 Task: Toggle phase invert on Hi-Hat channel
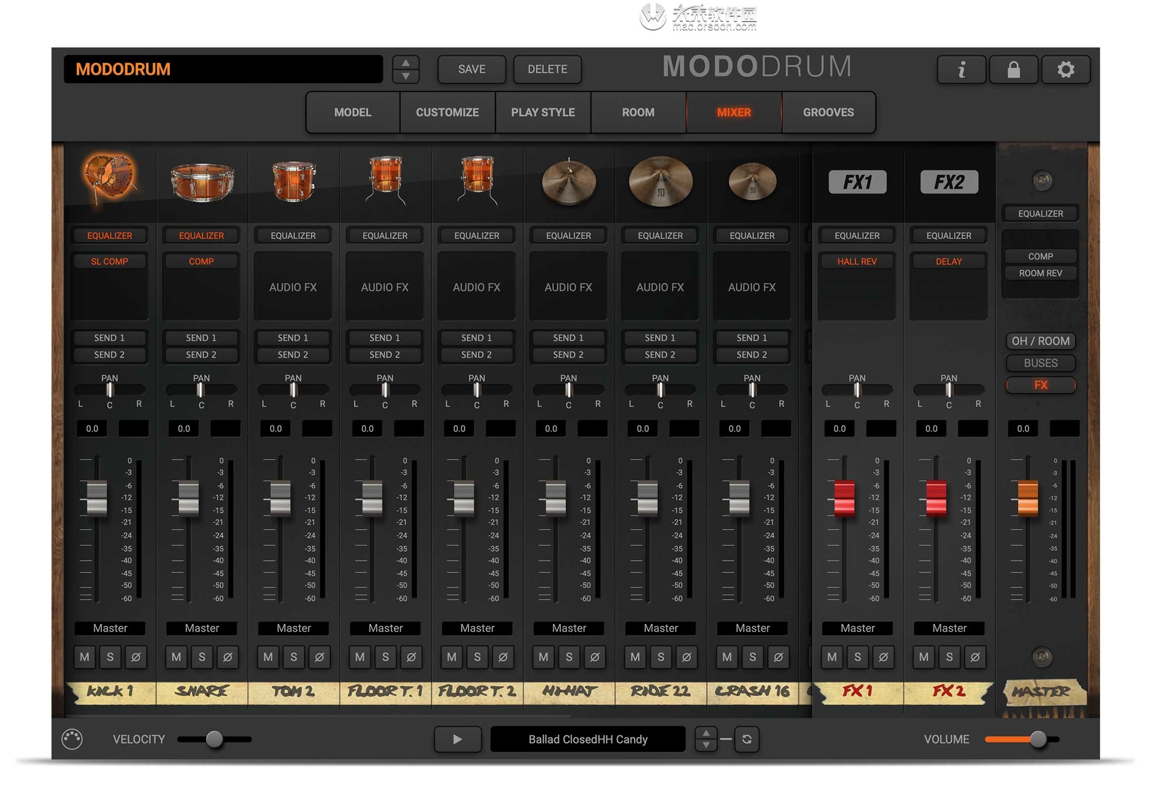tap(595, 657)
